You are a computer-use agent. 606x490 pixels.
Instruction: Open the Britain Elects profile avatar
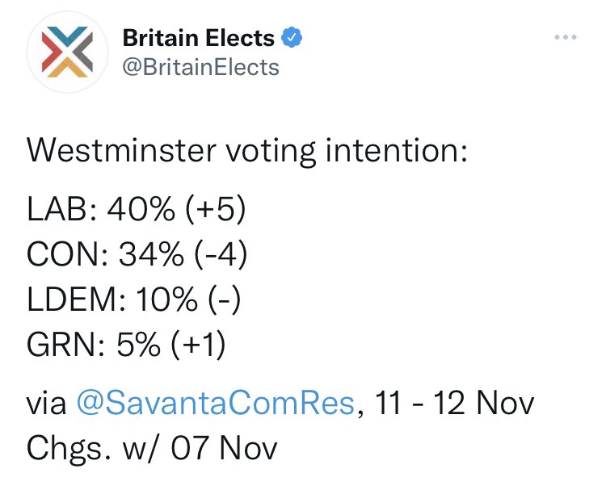click(67, 52)
